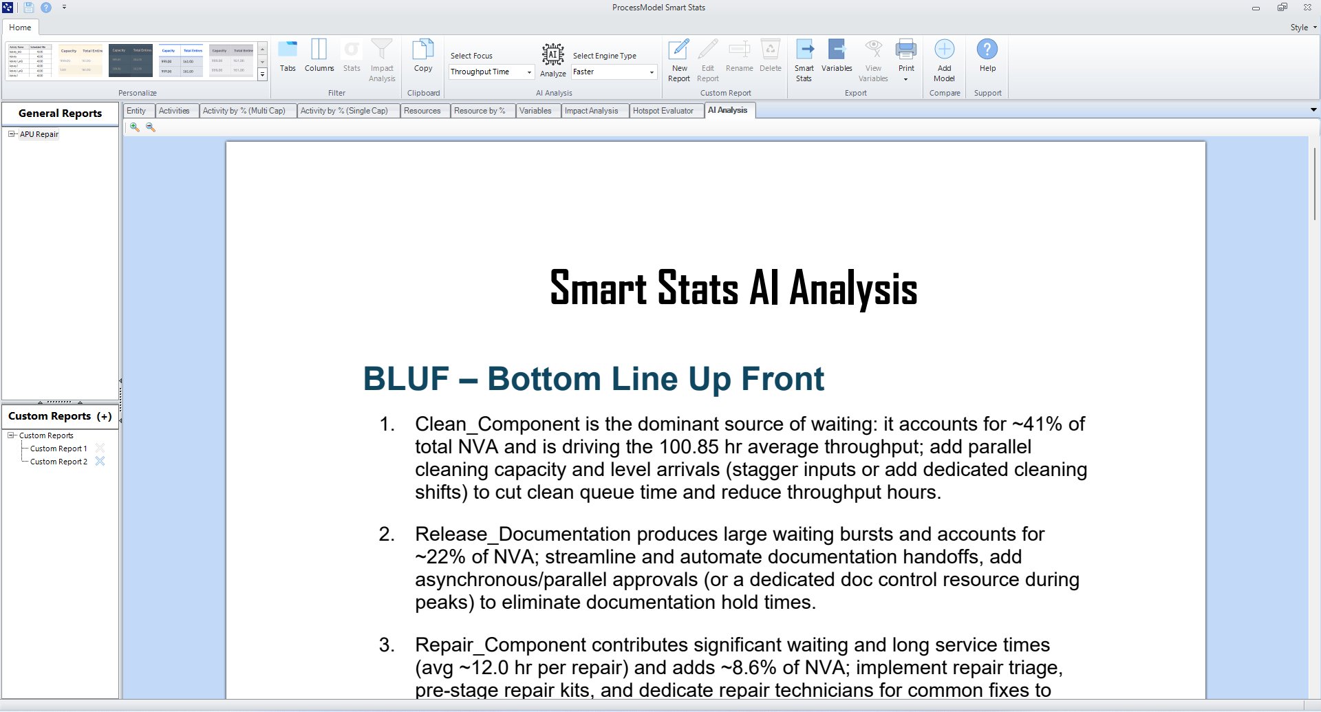Open the Style menu at top right
The width and height of the screenshot is (1321, 712).
pyautogui.click(x=1304, y=28)
